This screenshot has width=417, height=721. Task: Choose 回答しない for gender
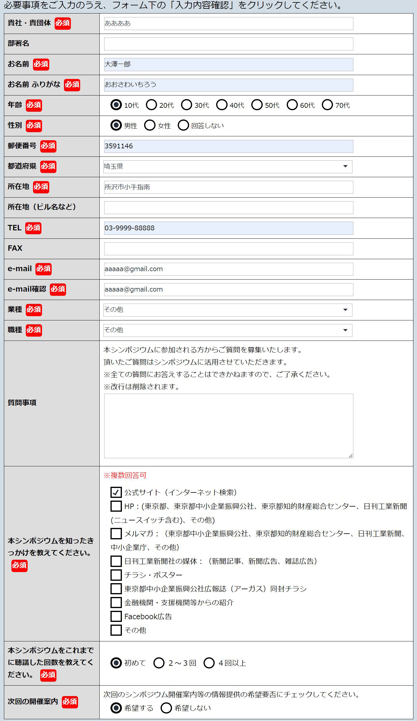183,125
